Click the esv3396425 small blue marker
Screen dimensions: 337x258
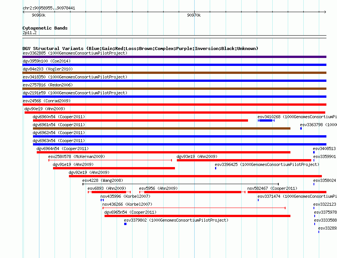215,168
